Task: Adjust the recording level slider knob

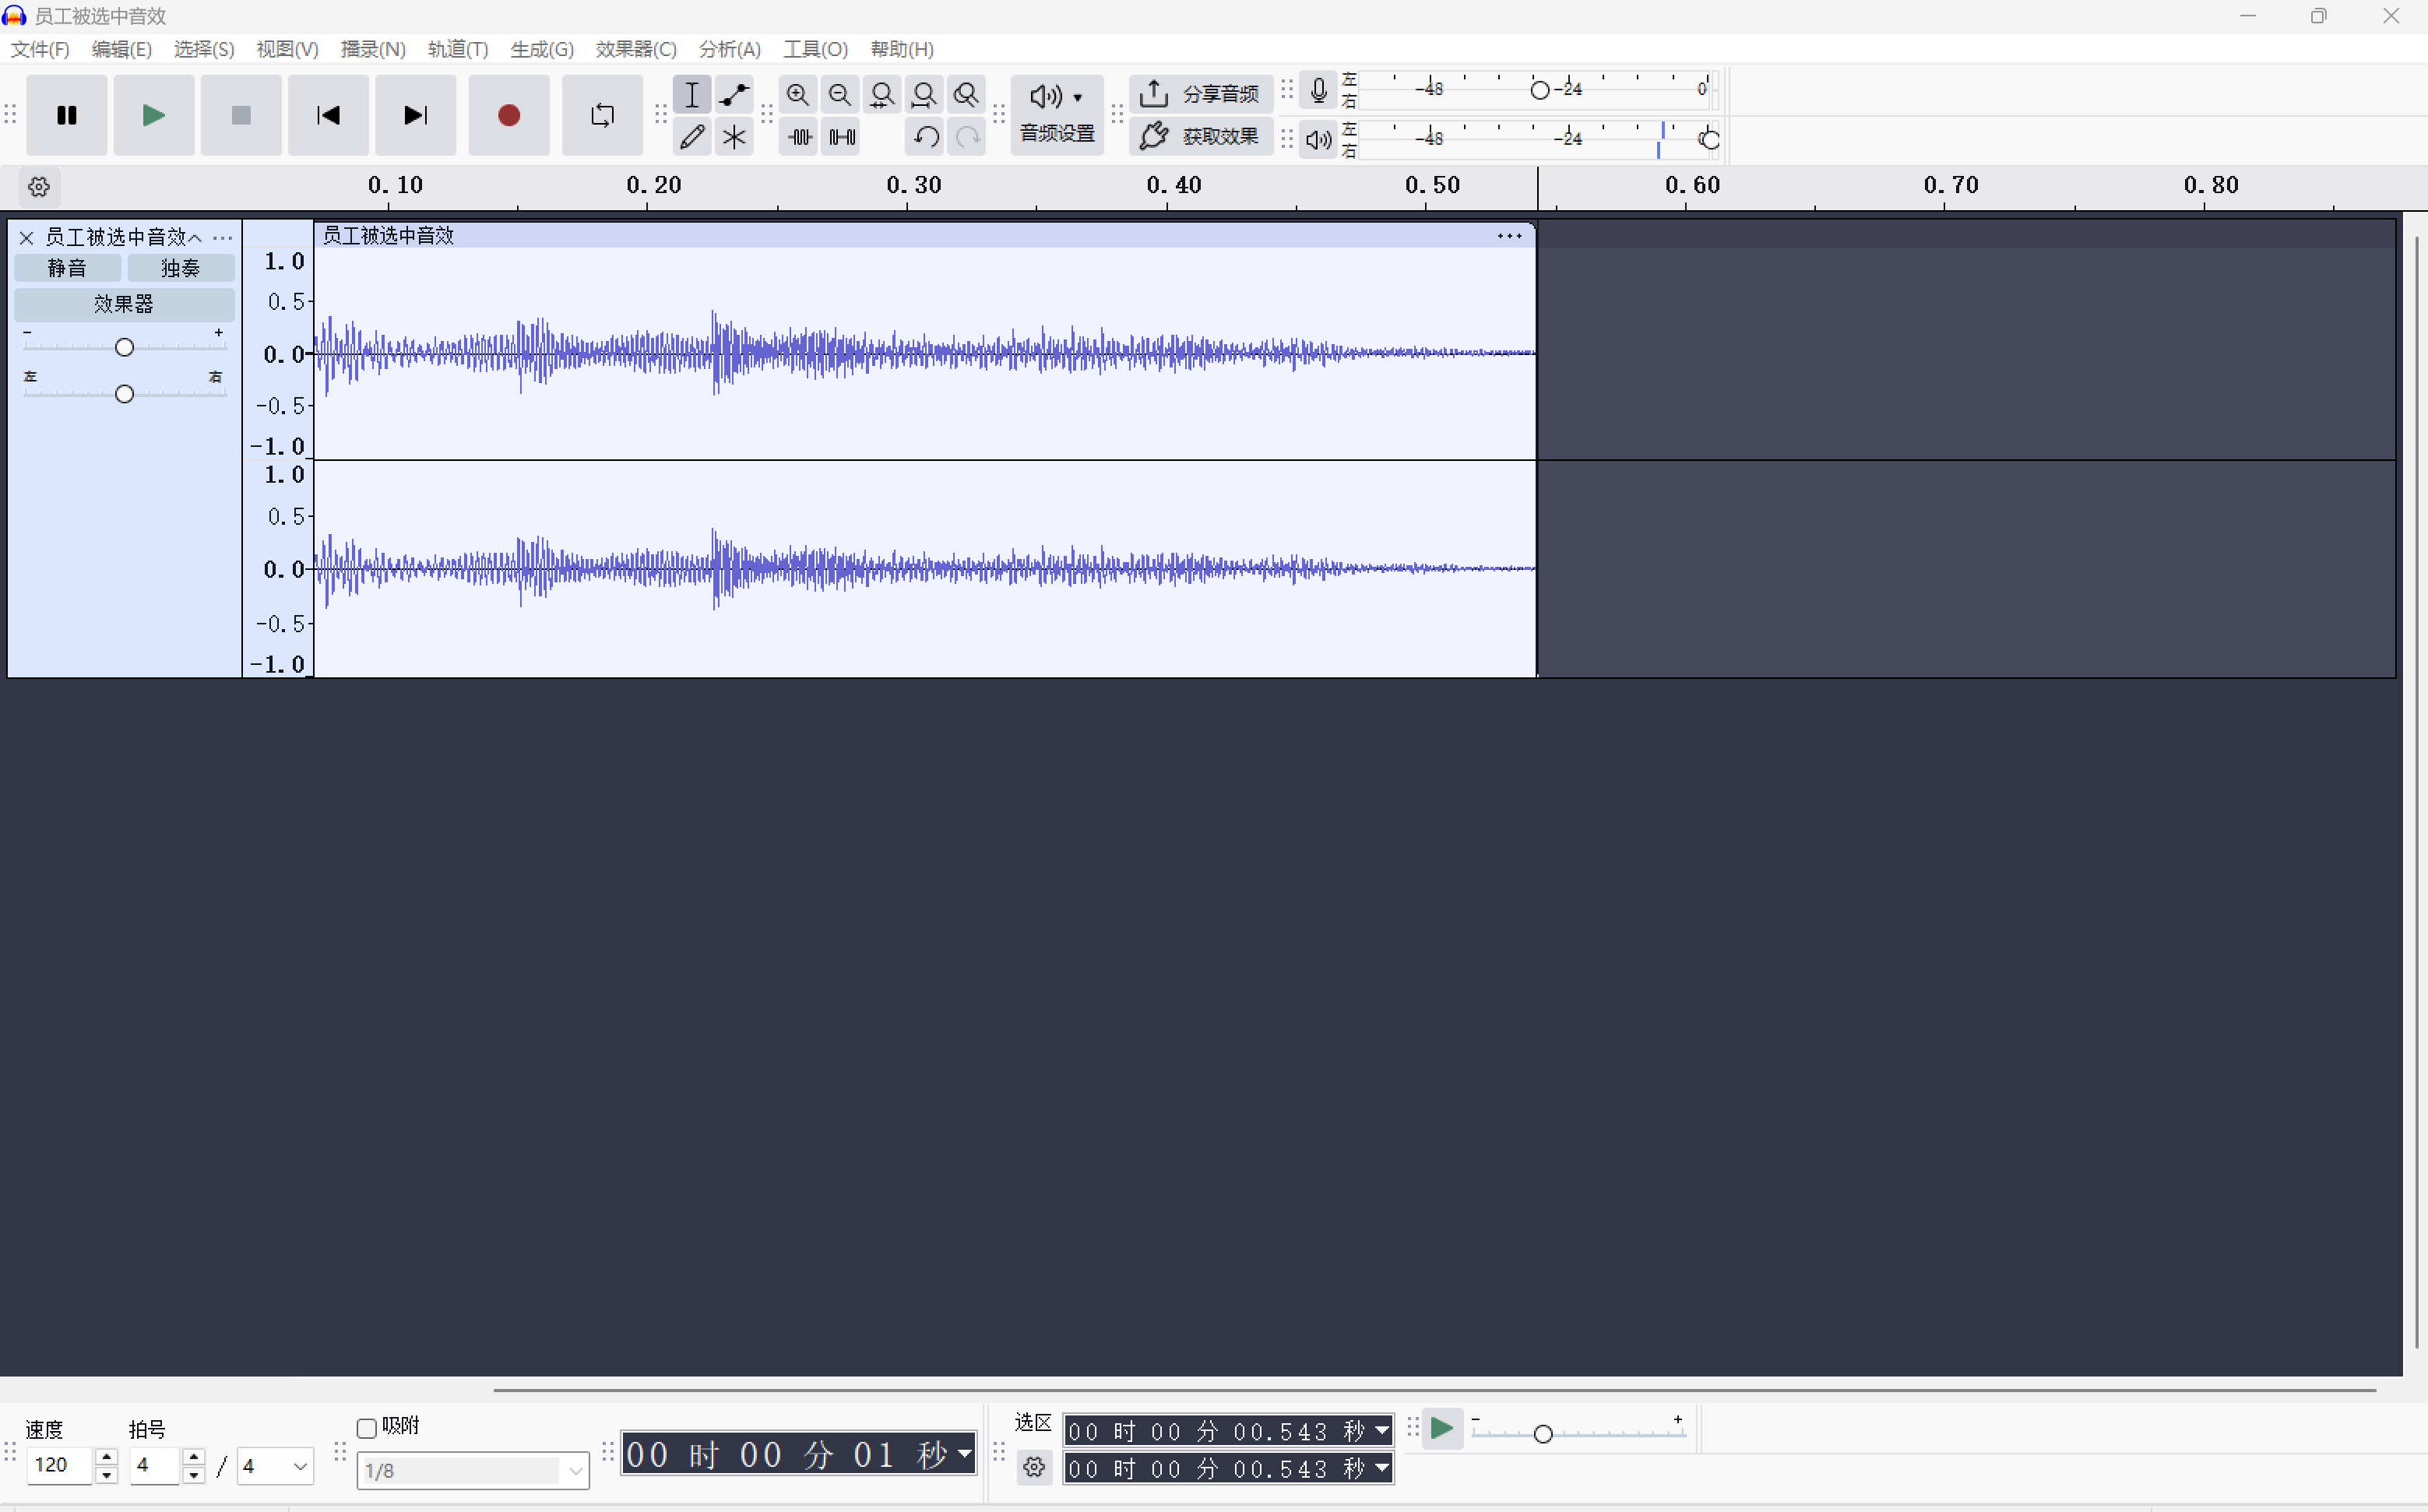Action: [x=1540, y=90]
